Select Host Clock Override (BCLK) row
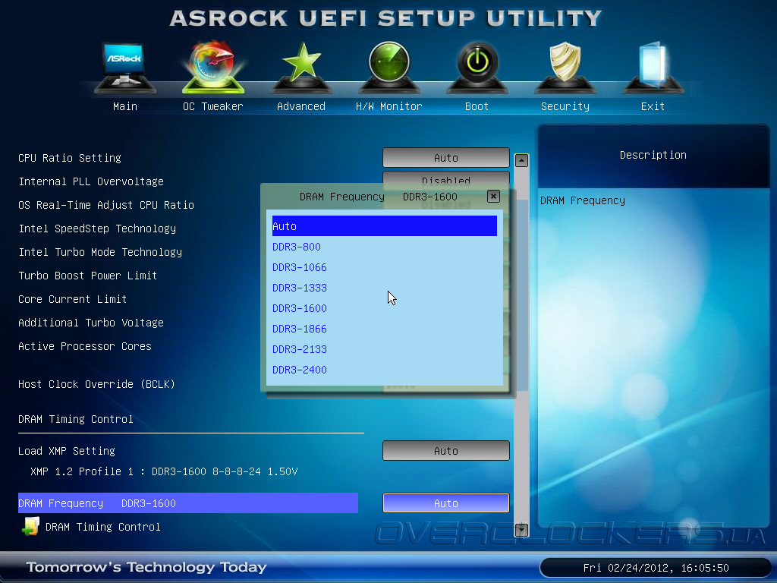 pos(96,384)
